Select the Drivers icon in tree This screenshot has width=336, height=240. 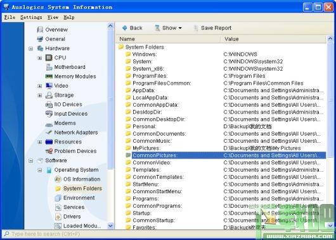(58, 217)
